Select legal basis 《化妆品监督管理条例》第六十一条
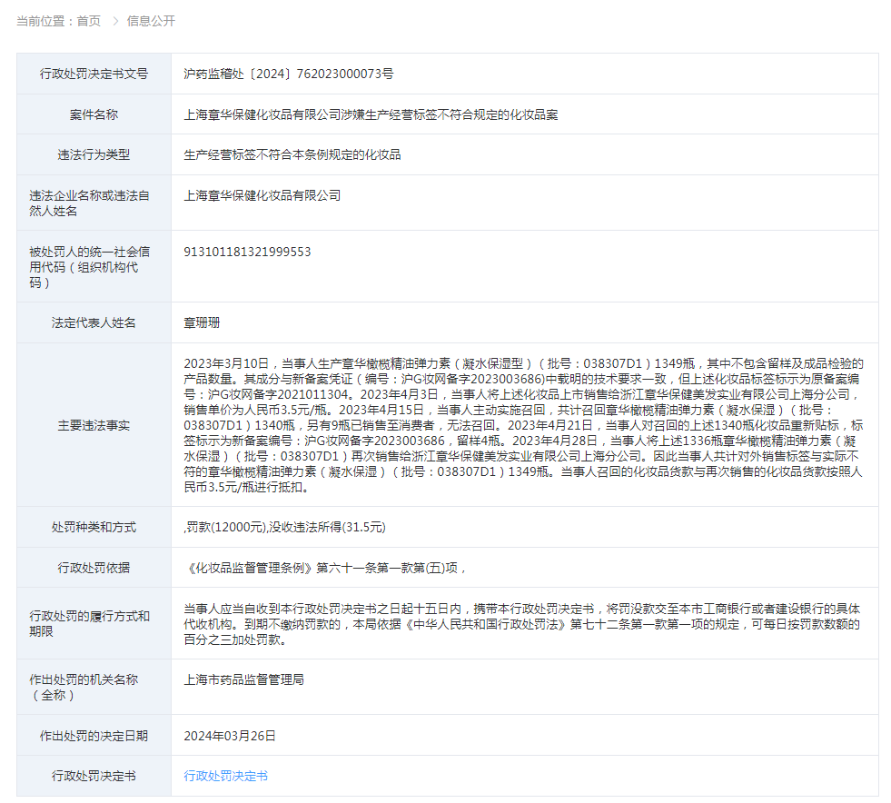The width and height of the screenshot is (891, 803). 324,568
